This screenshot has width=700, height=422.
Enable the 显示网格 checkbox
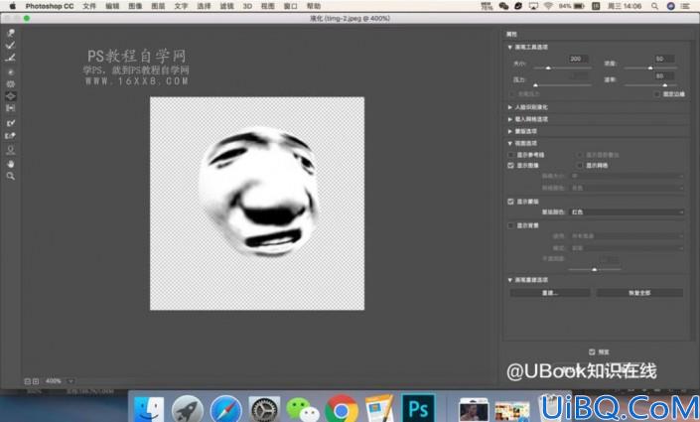tap(580, 165)
